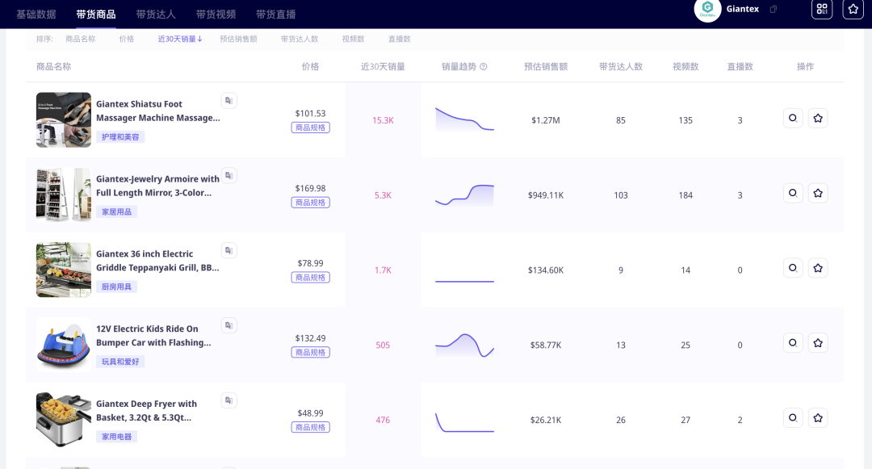Viewport: 872px width, 469px height.
Task: Go to the 基础数据 tab
Action: point(36,15)
